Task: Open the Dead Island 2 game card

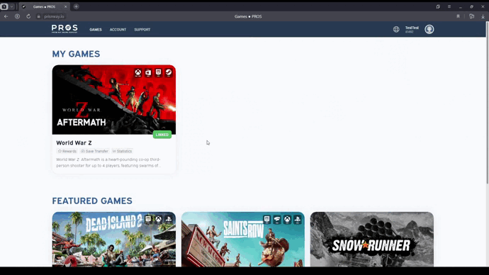Action: click(x=114, y=240)
